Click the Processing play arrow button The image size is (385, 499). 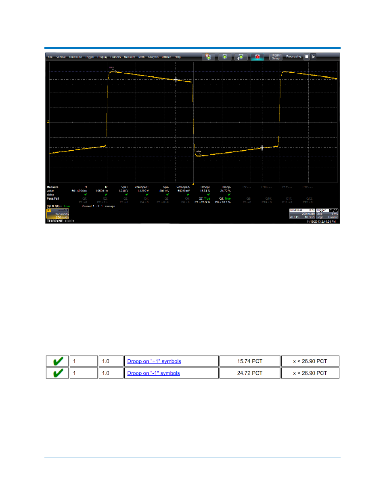coord(314,57)
